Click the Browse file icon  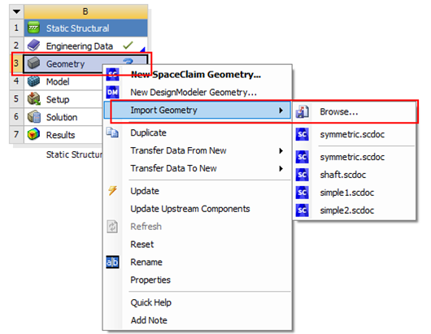click(302, 112)
